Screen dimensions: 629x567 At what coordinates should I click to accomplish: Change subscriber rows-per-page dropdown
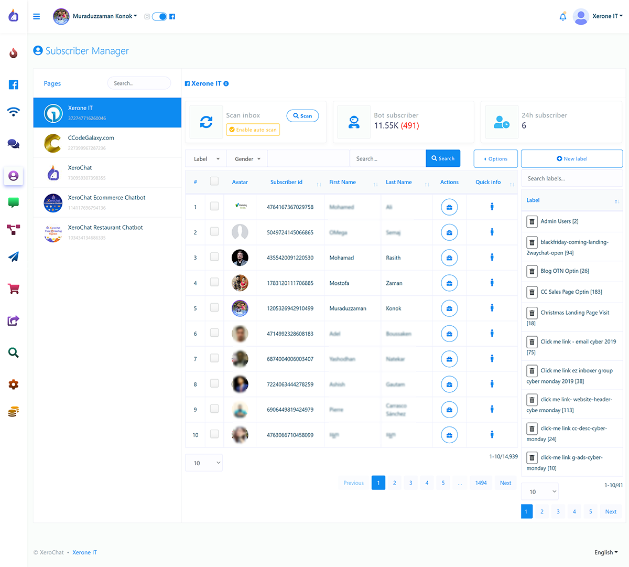click(x=204, y=463)
